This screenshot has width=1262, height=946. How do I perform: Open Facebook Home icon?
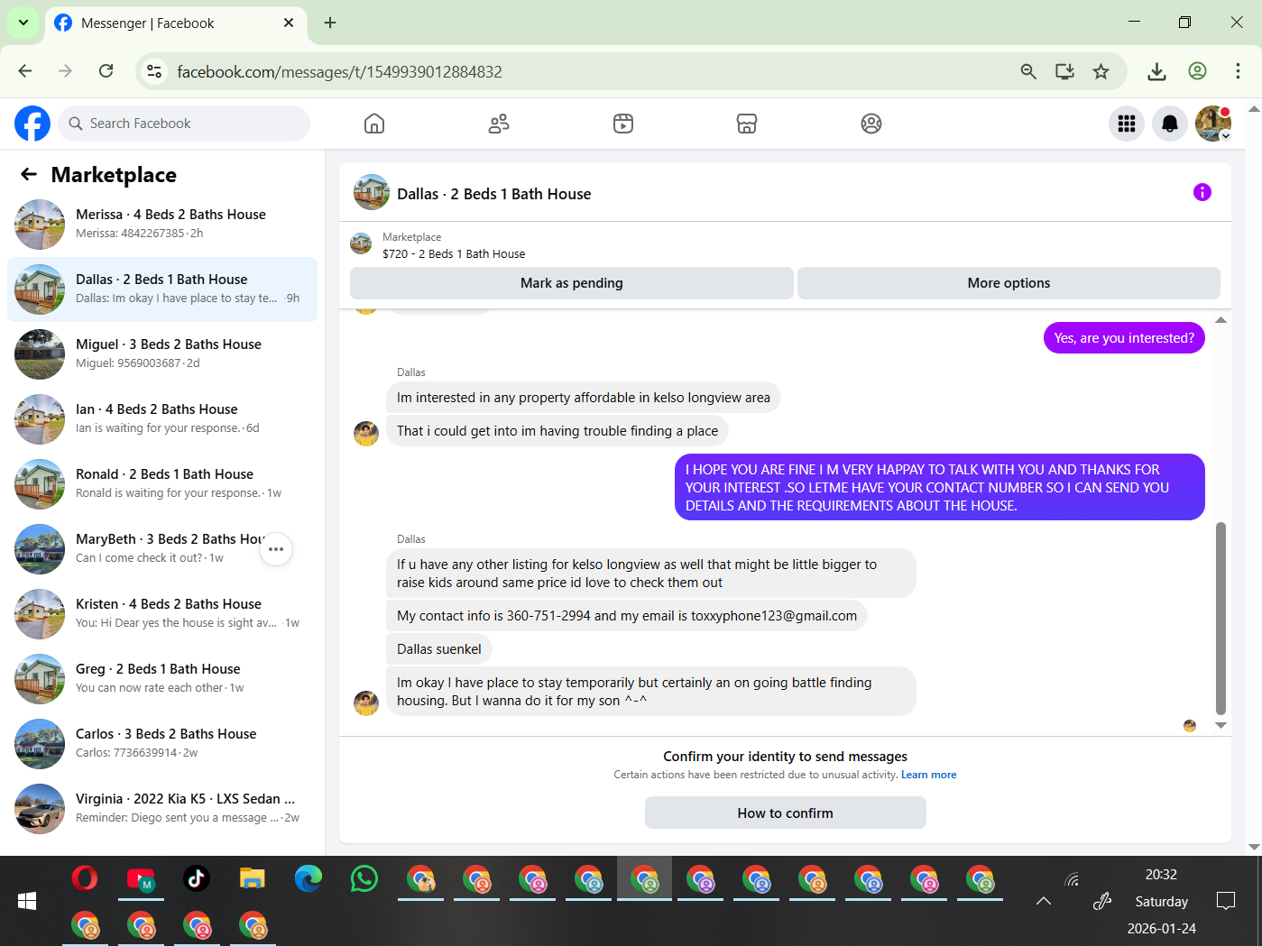tap(374, 124)
